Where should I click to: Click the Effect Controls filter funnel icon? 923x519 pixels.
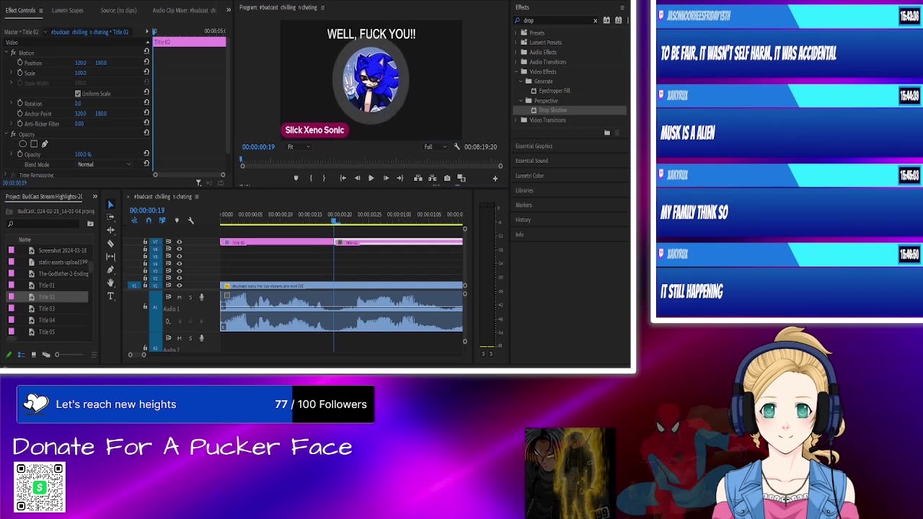[x=198, y=183]
